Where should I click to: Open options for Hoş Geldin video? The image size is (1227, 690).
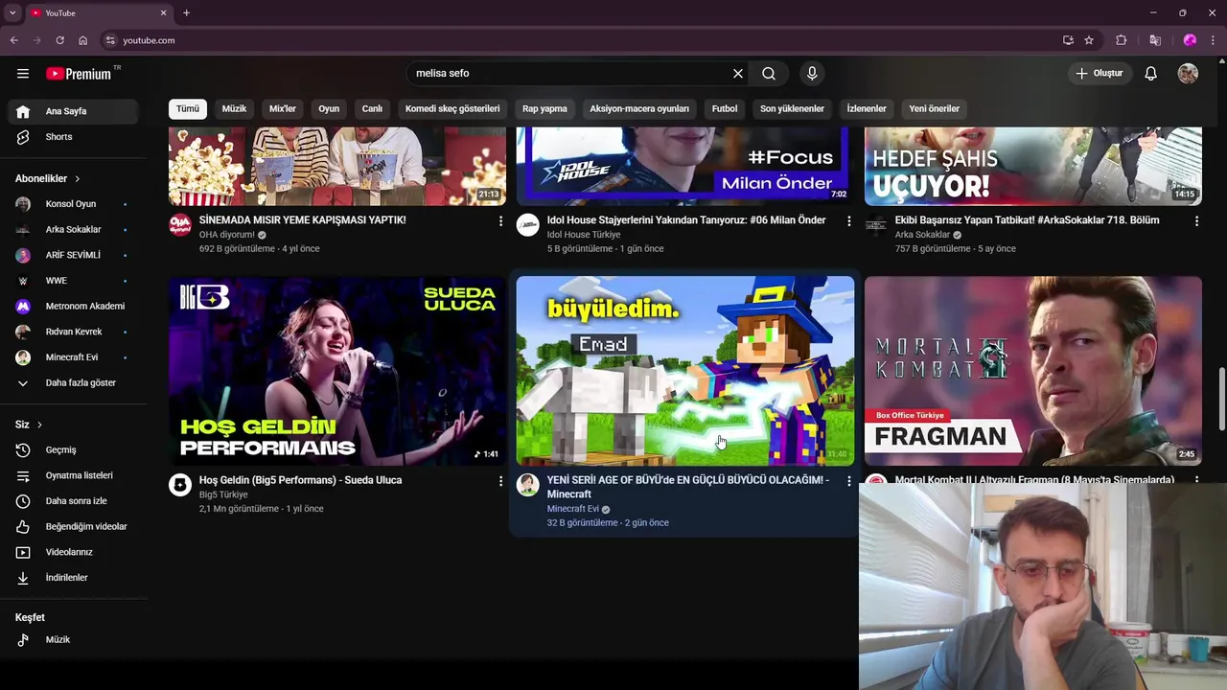(x=500, y=481)
